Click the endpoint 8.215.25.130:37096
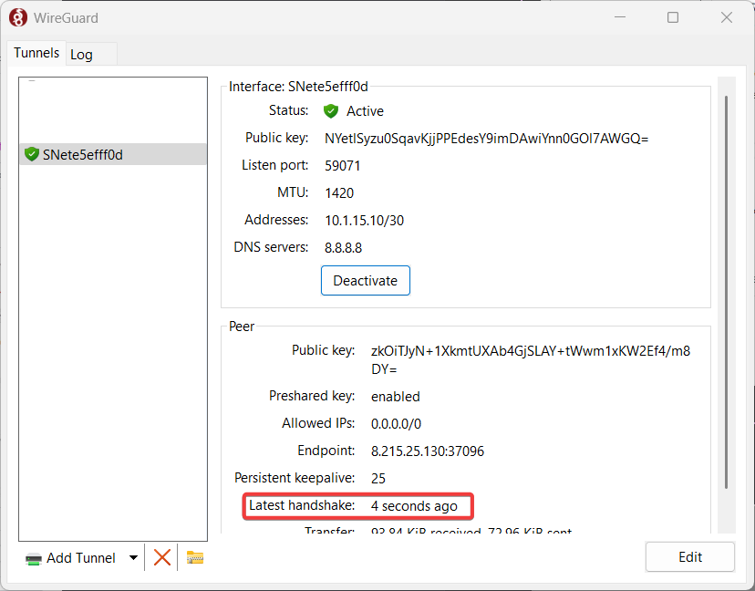755x591 pixels. [x=428, y=451]
